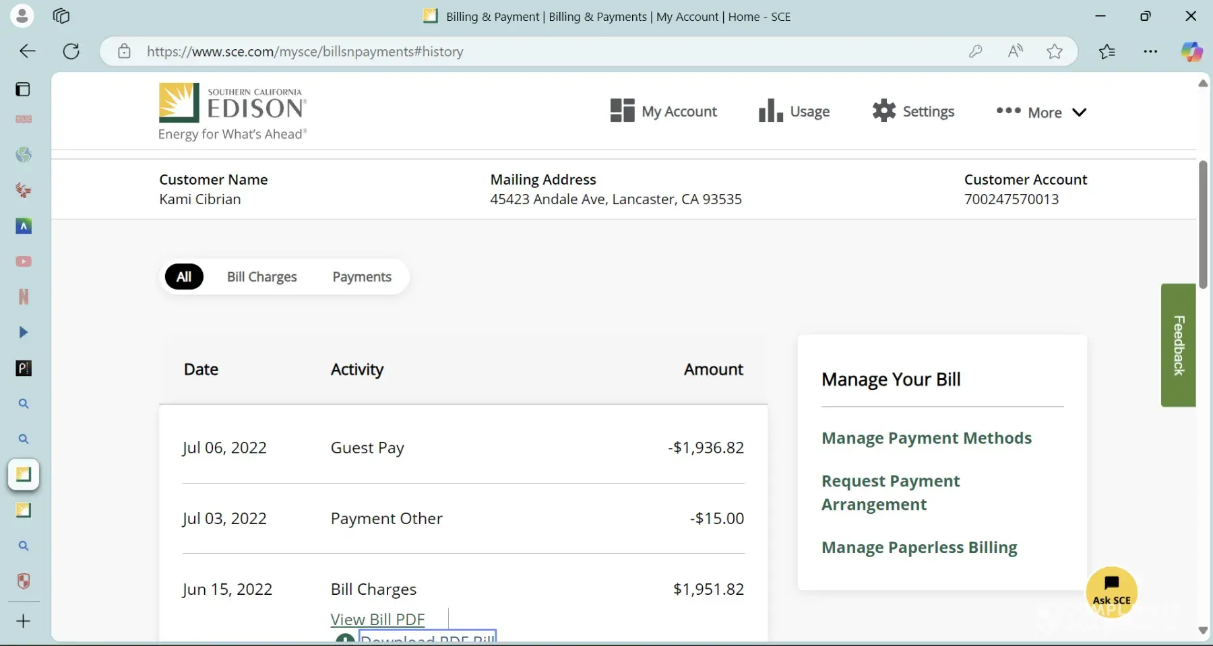Open browser Settings and more ellipsis menu

[1150, 52]
